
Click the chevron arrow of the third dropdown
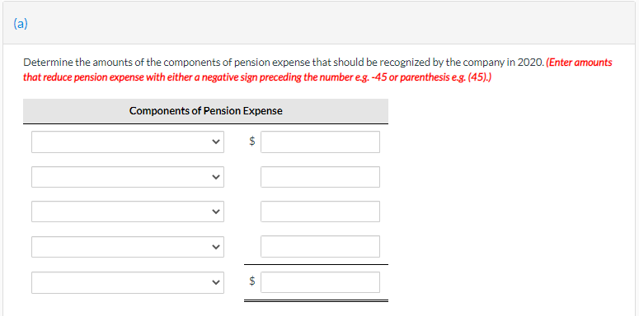click(x=215, y=211)
